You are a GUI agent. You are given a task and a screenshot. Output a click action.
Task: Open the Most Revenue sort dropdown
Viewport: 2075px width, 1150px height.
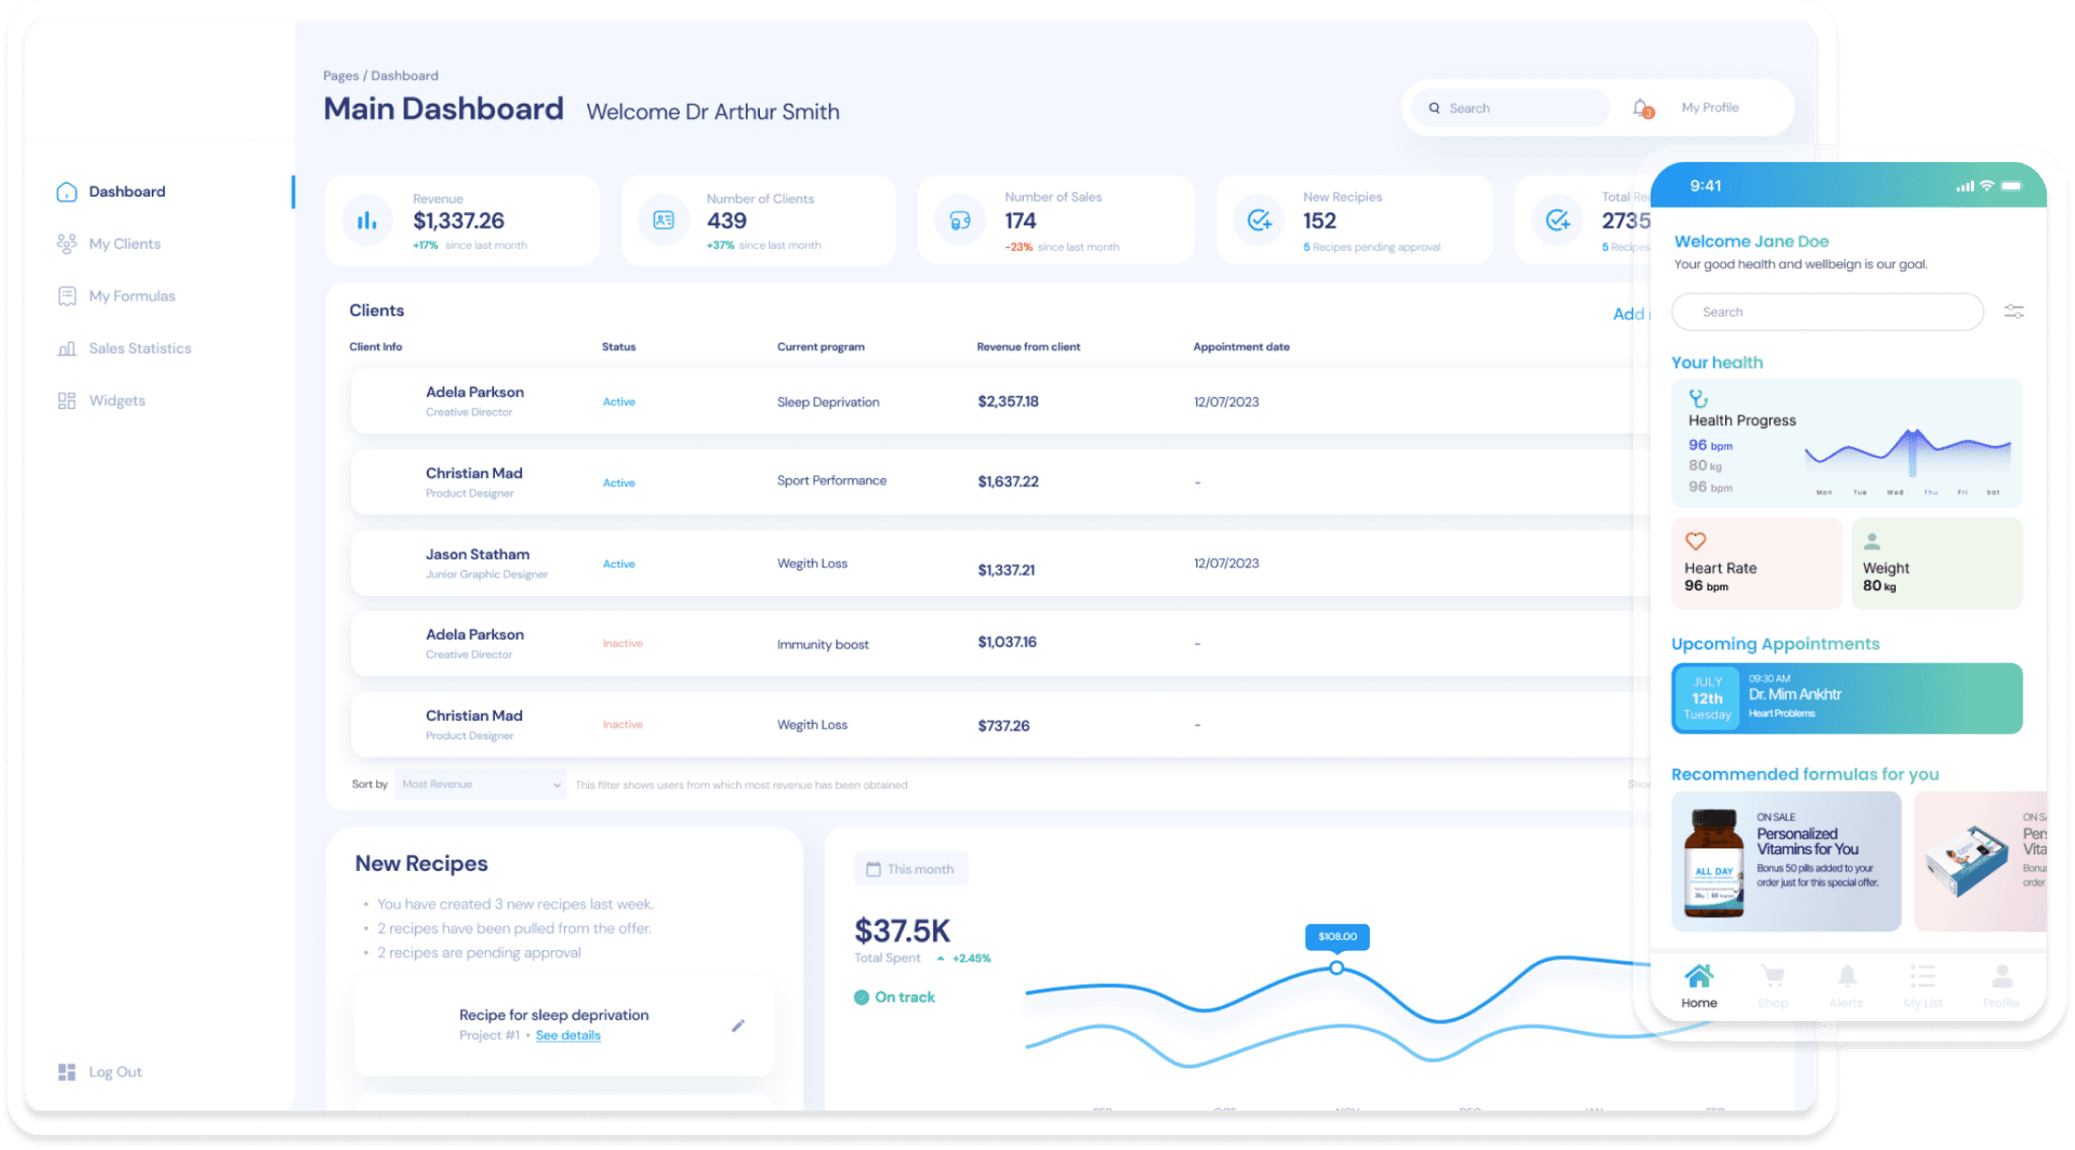pos(480,784)
